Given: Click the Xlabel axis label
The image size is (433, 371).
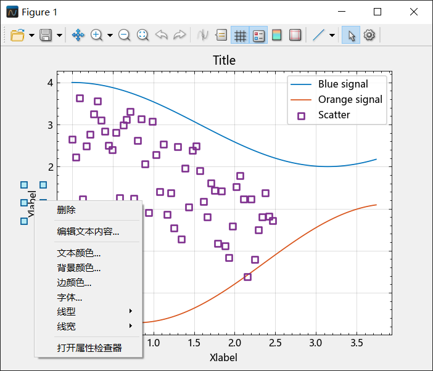Looking at the screenshot, I should [223, 357].
